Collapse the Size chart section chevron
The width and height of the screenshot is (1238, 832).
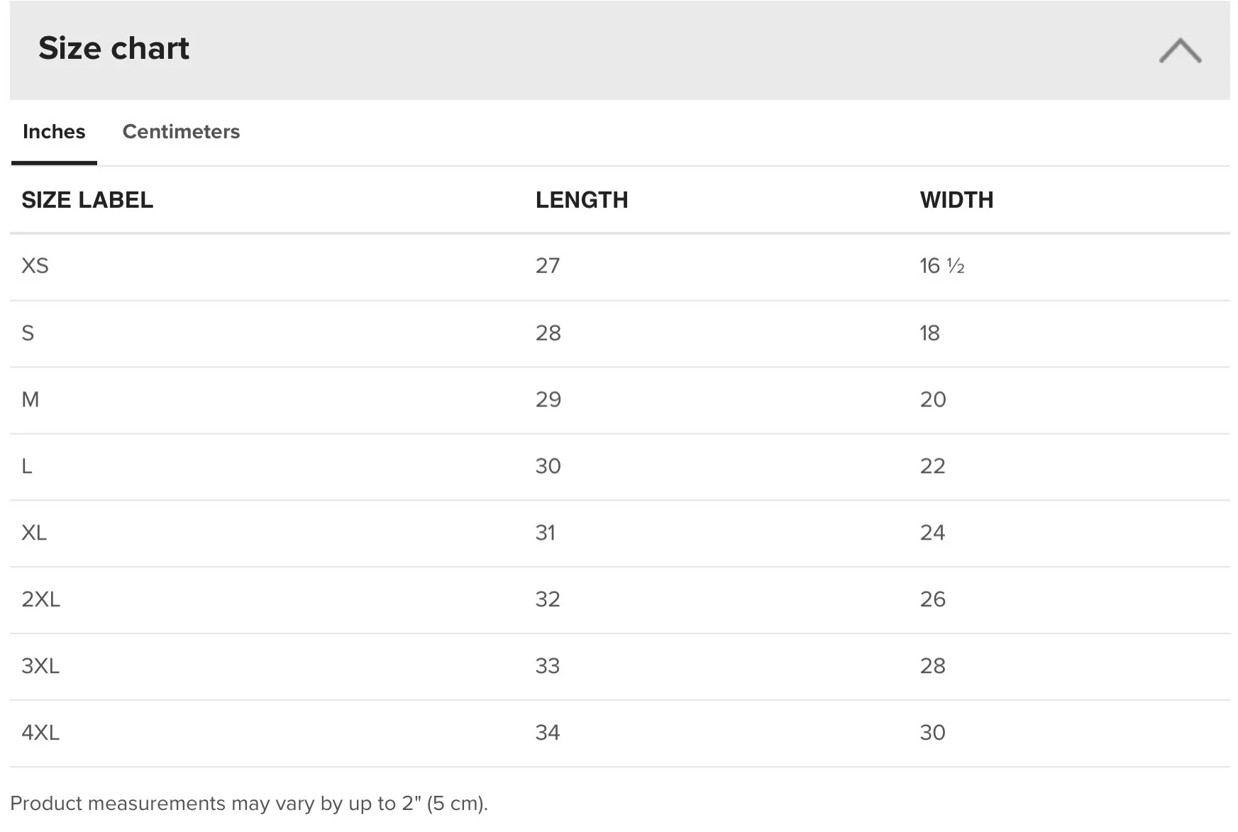[1180, 50]
